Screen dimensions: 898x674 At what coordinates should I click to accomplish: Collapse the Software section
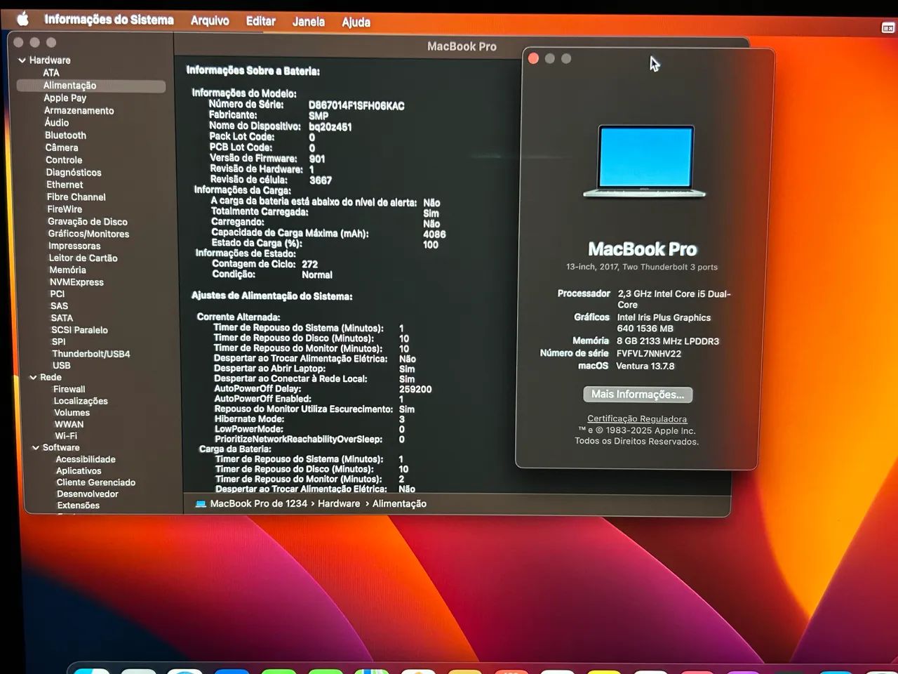tap(36, 448)
